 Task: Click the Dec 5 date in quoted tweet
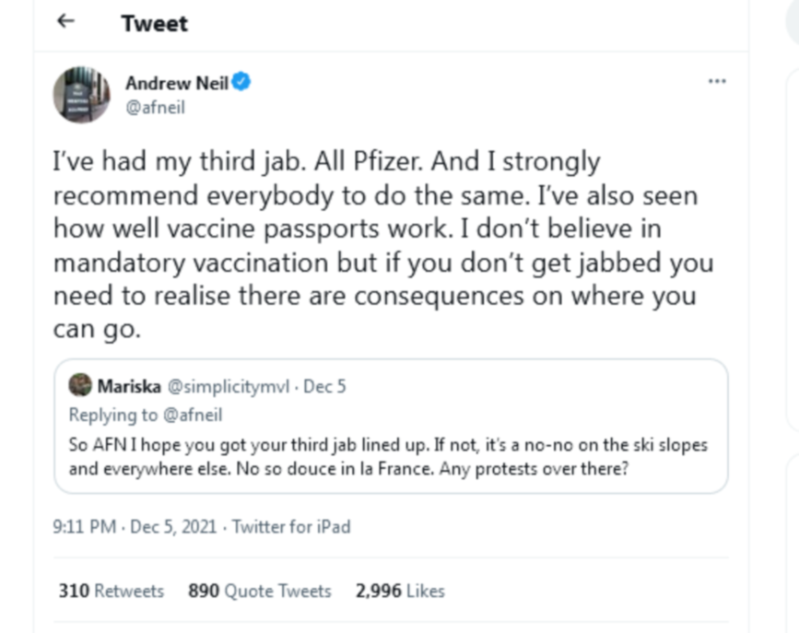click(324, 386)
